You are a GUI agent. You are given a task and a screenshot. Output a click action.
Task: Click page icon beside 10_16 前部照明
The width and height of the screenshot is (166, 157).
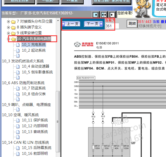(18, 154)
